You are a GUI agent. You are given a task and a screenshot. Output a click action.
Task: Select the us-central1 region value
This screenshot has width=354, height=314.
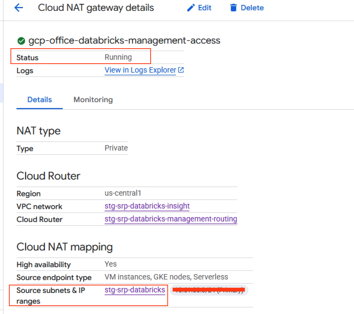tap(123, 193)
